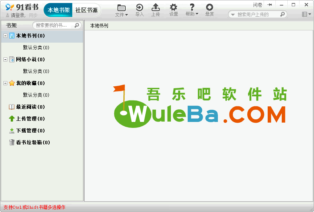
Task: Switch to the 本地书架 tab
Action: tap(58, 10)
